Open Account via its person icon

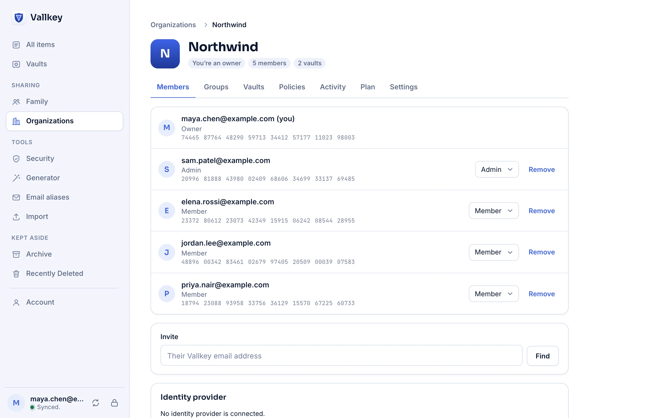coord(16,303)
